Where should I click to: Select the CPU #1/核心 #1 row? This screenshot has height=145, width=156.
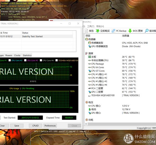coord(120,74)
